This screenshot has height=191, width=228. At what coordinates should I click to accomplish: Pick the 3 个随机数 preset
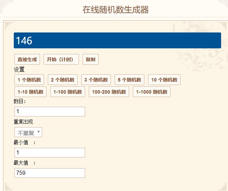(x=96, y=79)
